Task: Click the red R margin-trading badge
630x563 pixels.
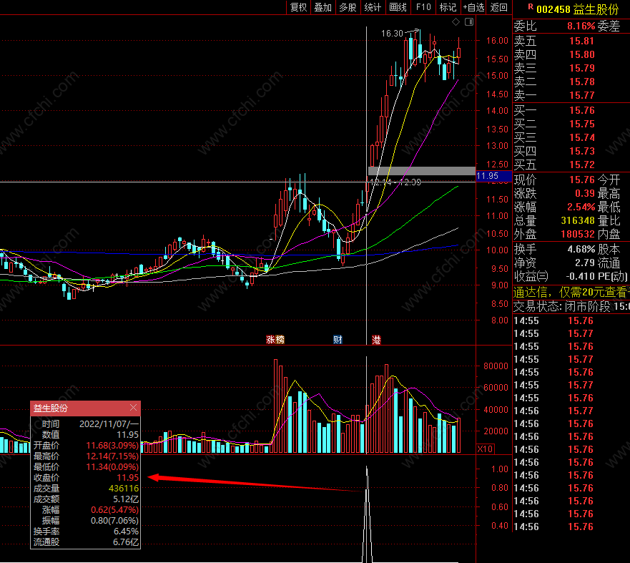Action: coord(531,7)
